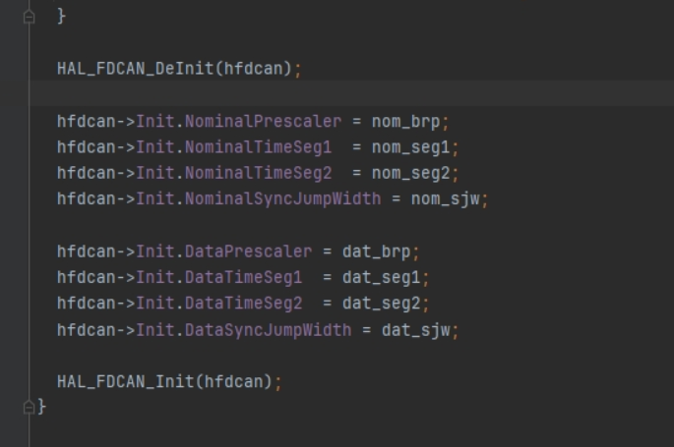Click Init on the DataPrescaler line
The image size is (674, 447).
point(155,251)
